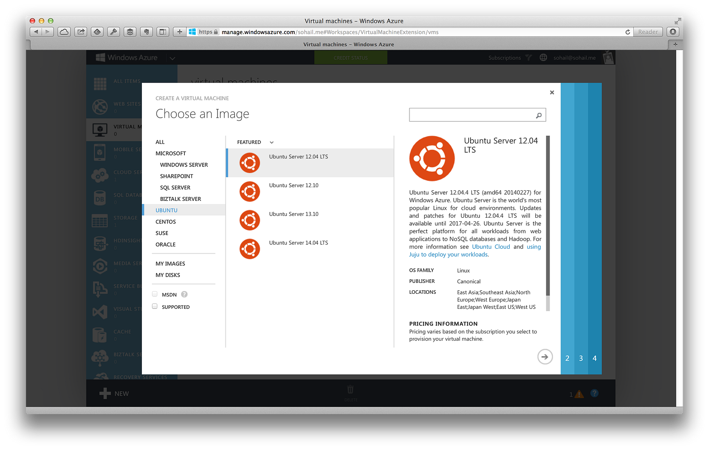Click the SQL Databases DB icon
This screenshot has width=709, height=450.
100,198
